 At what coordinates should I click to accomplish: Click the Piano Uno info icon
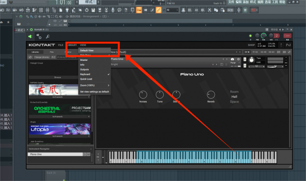pos(238,59)
